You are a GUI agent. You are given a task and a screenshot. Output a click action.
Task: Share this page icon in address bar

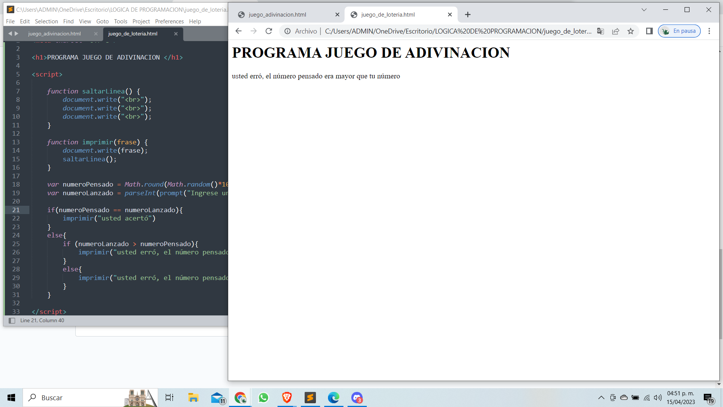point(616,31)
